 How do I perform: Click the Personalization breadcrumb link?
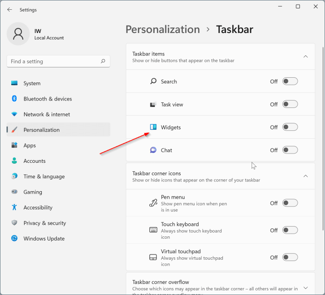click(x=162, y=29)
